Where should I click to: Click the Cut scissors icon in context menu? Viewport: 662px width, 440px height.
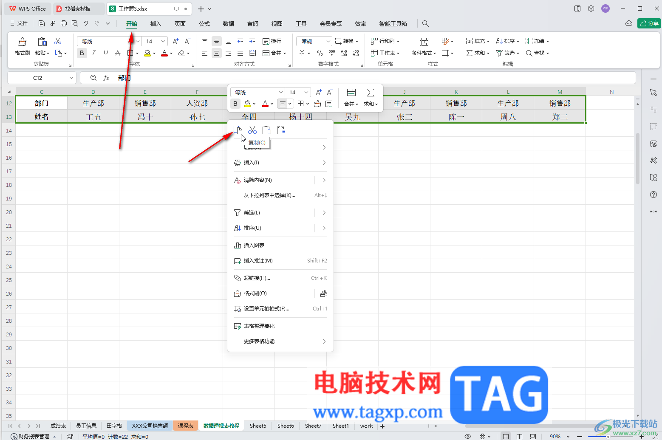coord(252,130)
